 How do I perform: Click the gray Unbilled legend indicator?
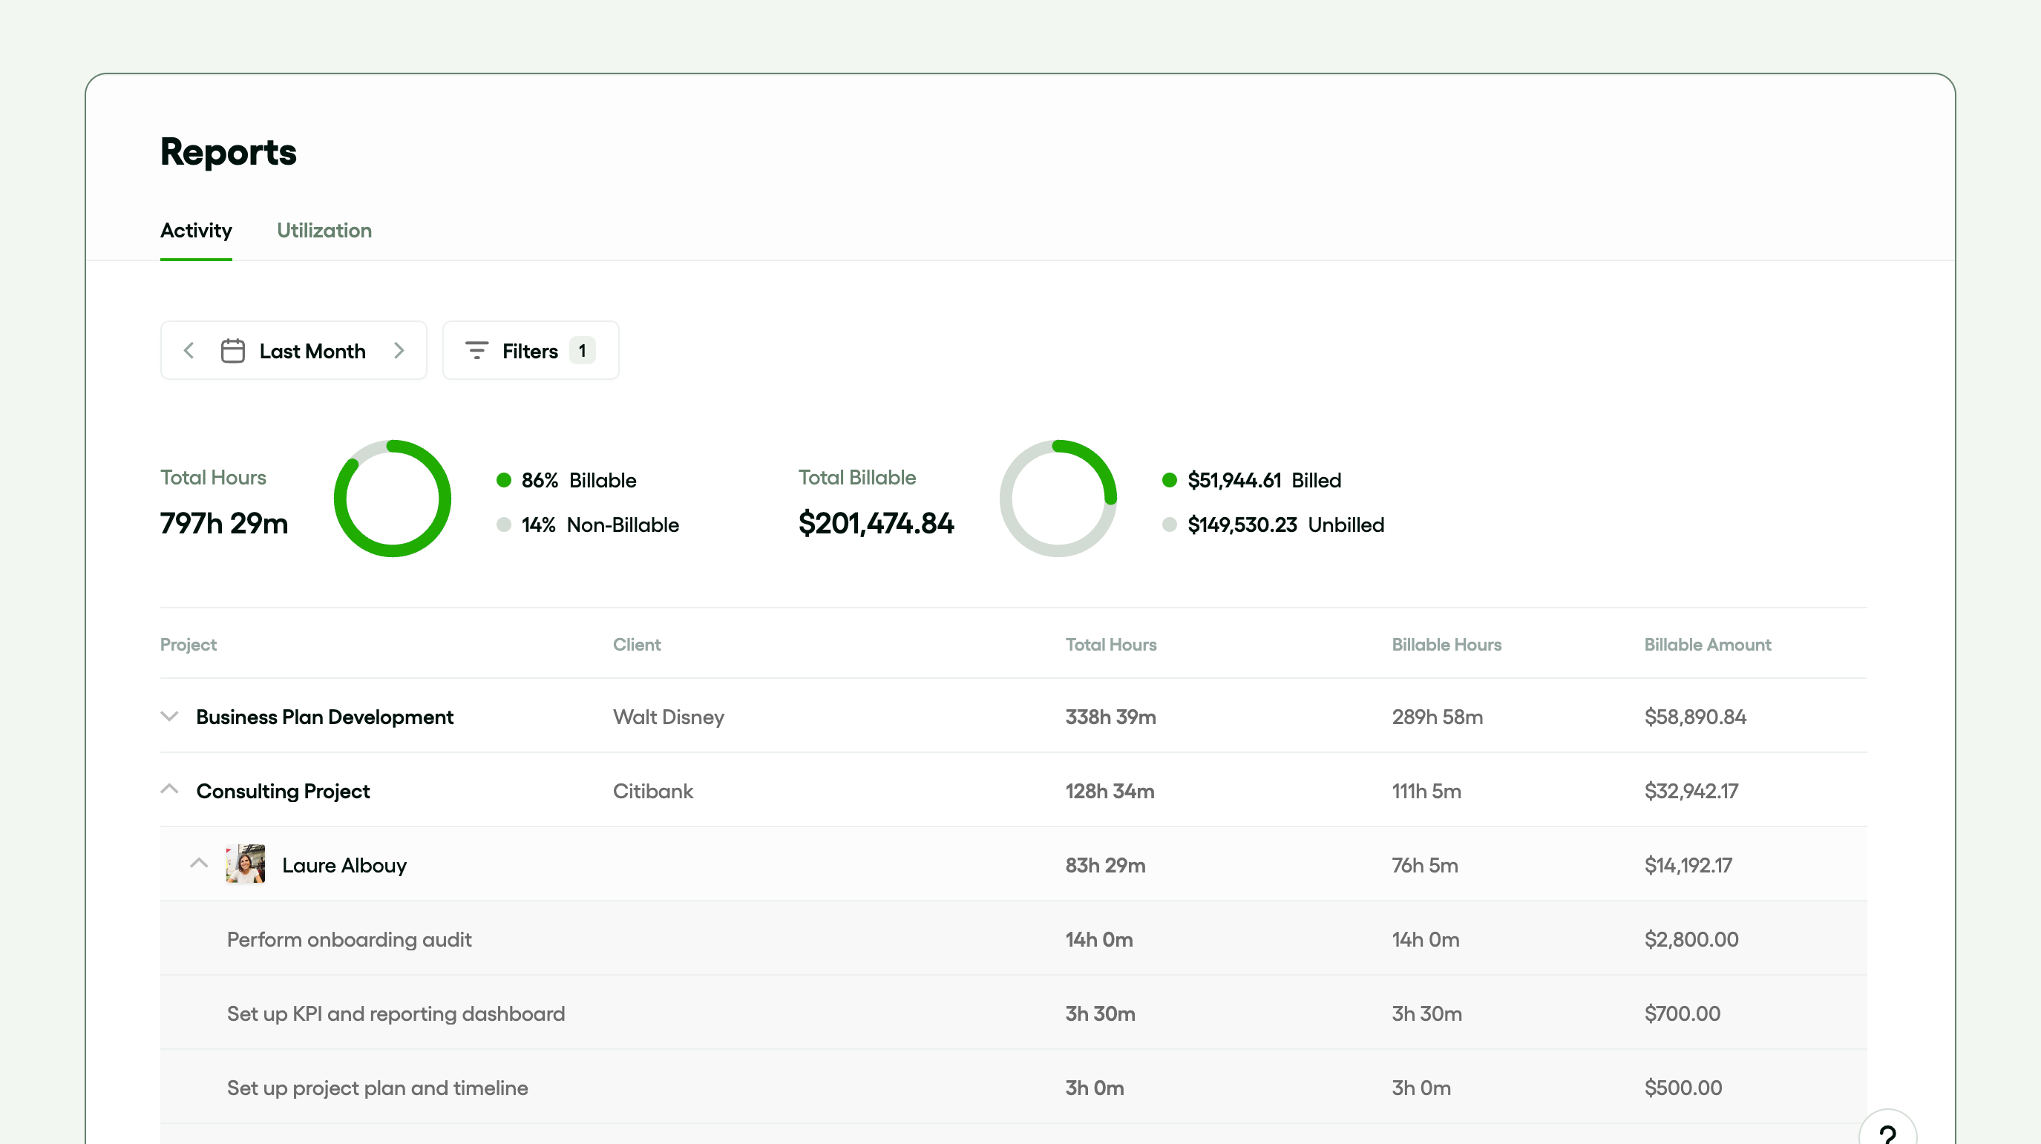pos(1170,525)
